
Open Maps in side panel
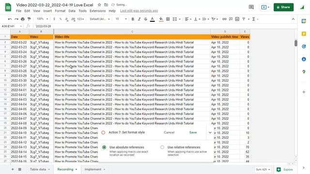[x=304, y=72]
